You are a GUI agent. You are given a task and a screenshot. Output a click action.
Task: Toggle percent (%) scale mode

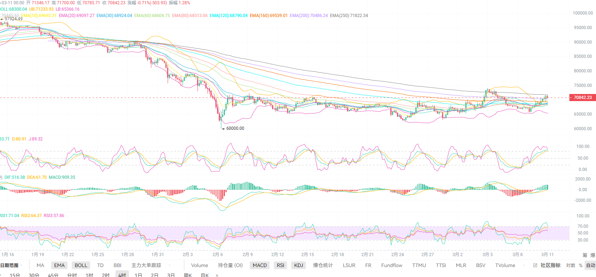[x=581, y=265]
